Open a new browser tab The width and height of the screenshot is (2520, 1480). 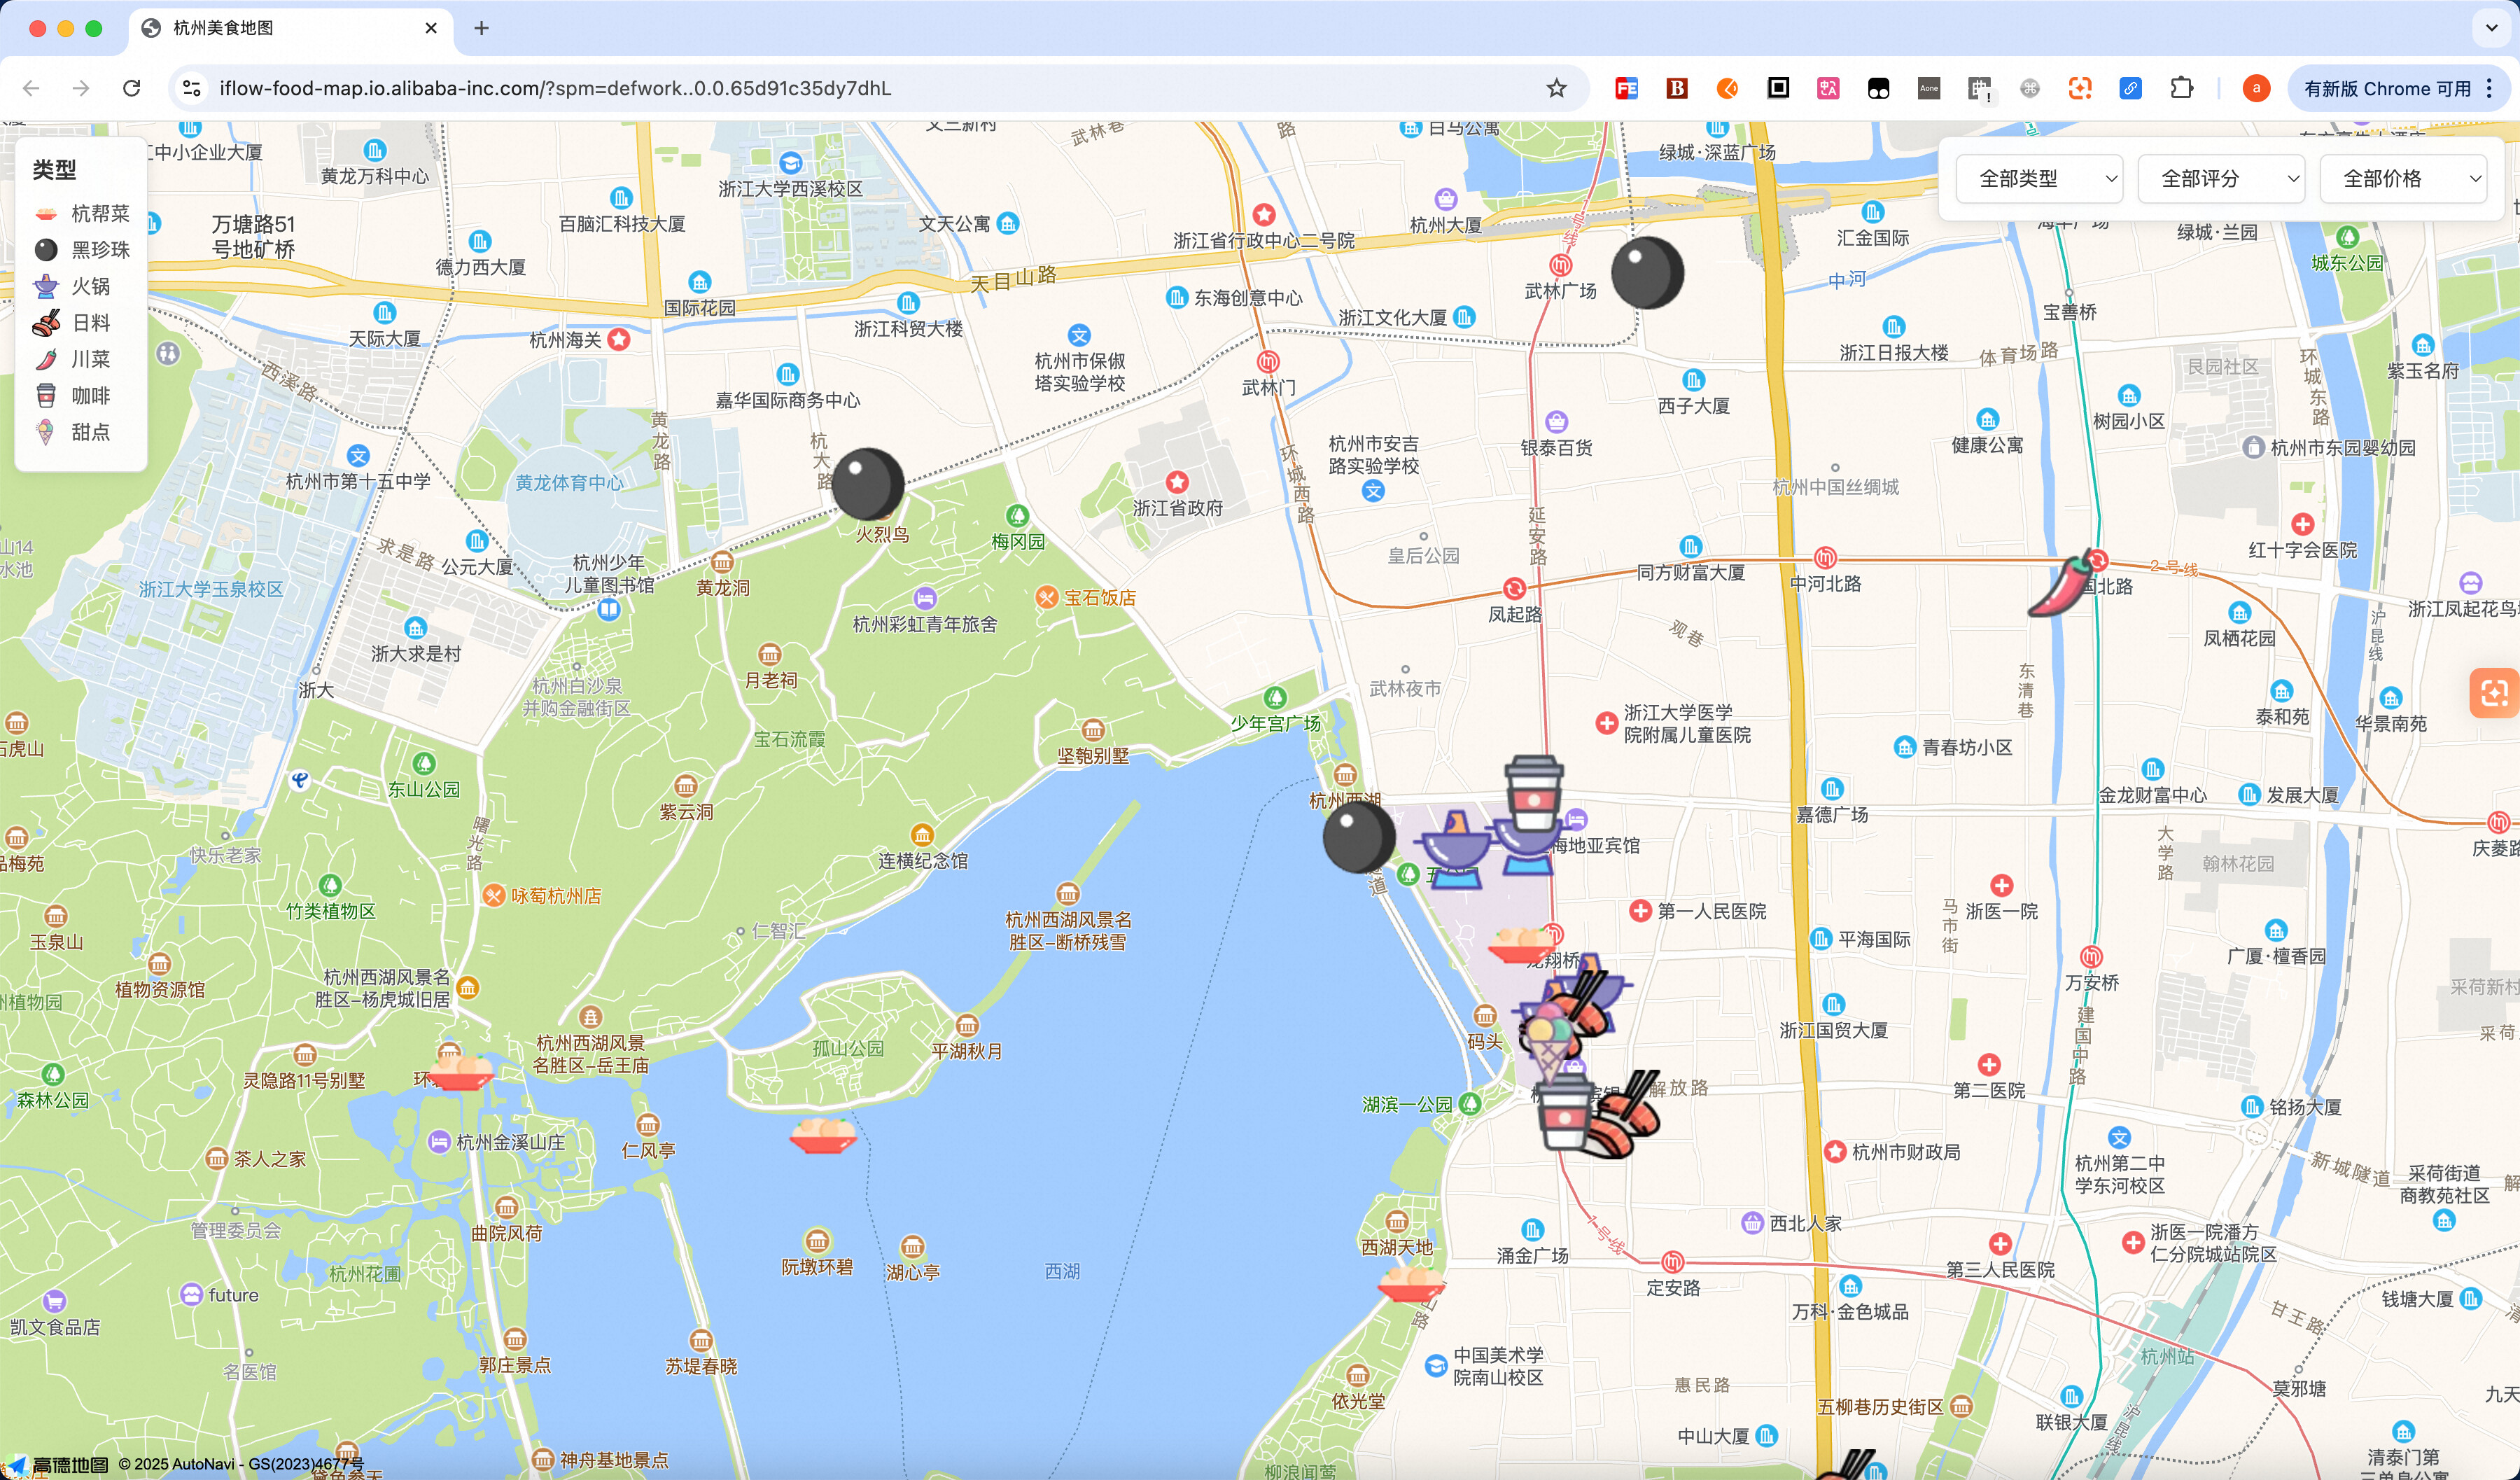481,28
